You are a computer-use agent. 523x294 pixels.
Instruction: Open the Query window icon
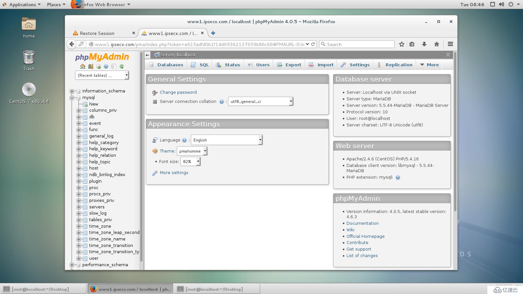(98, 66)
